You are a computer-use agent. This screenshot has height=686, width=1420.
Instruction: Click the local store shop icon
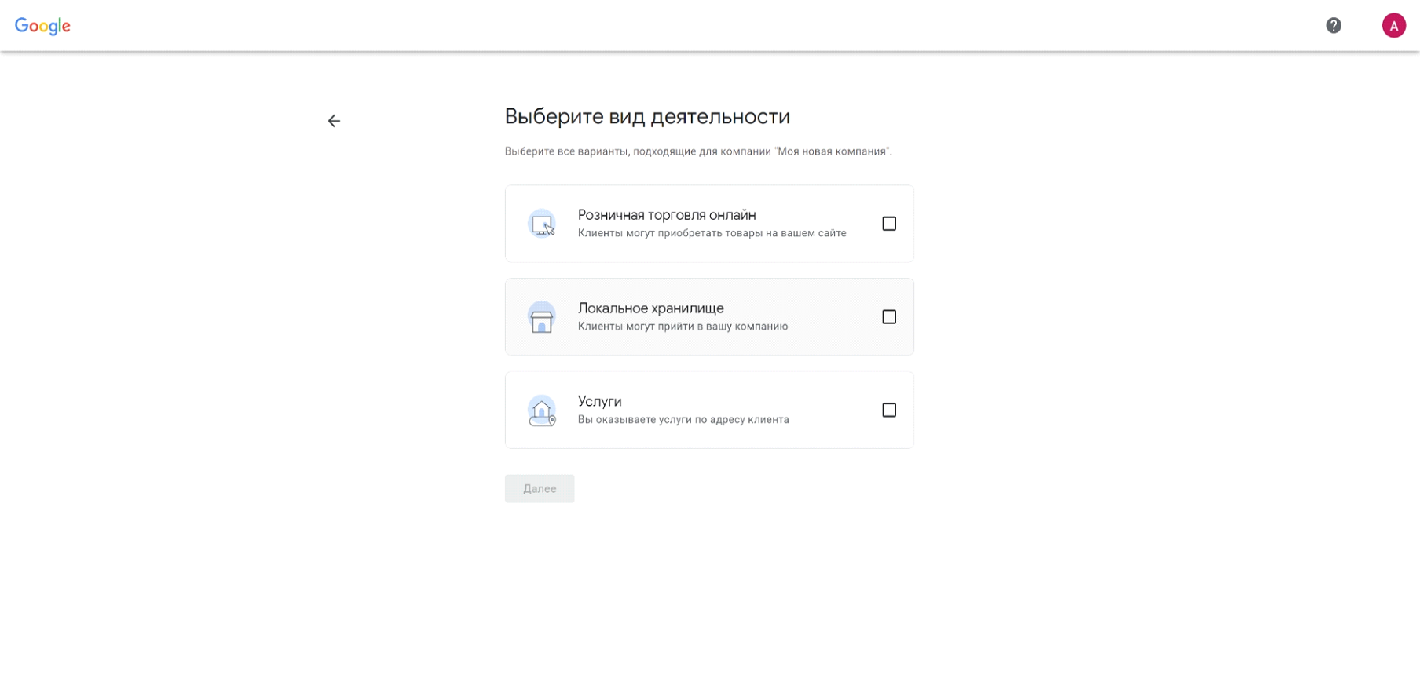[x=542, y=317]
